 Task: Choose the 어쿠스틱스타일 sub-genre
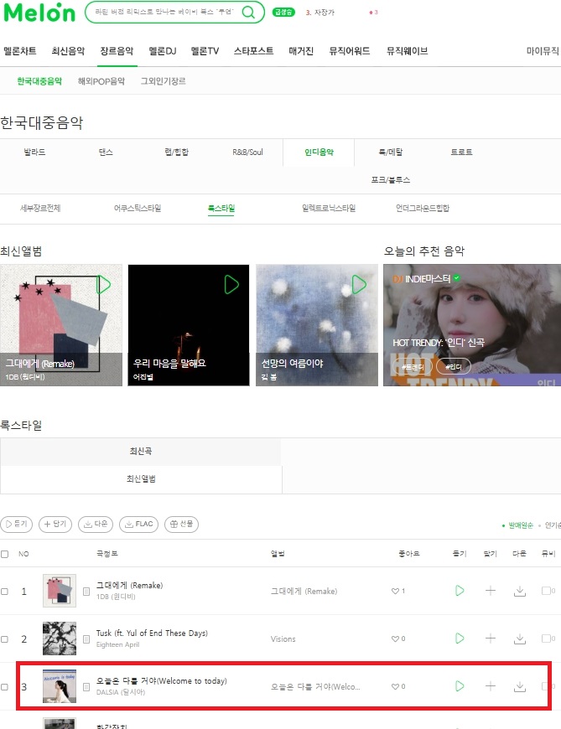138,208
